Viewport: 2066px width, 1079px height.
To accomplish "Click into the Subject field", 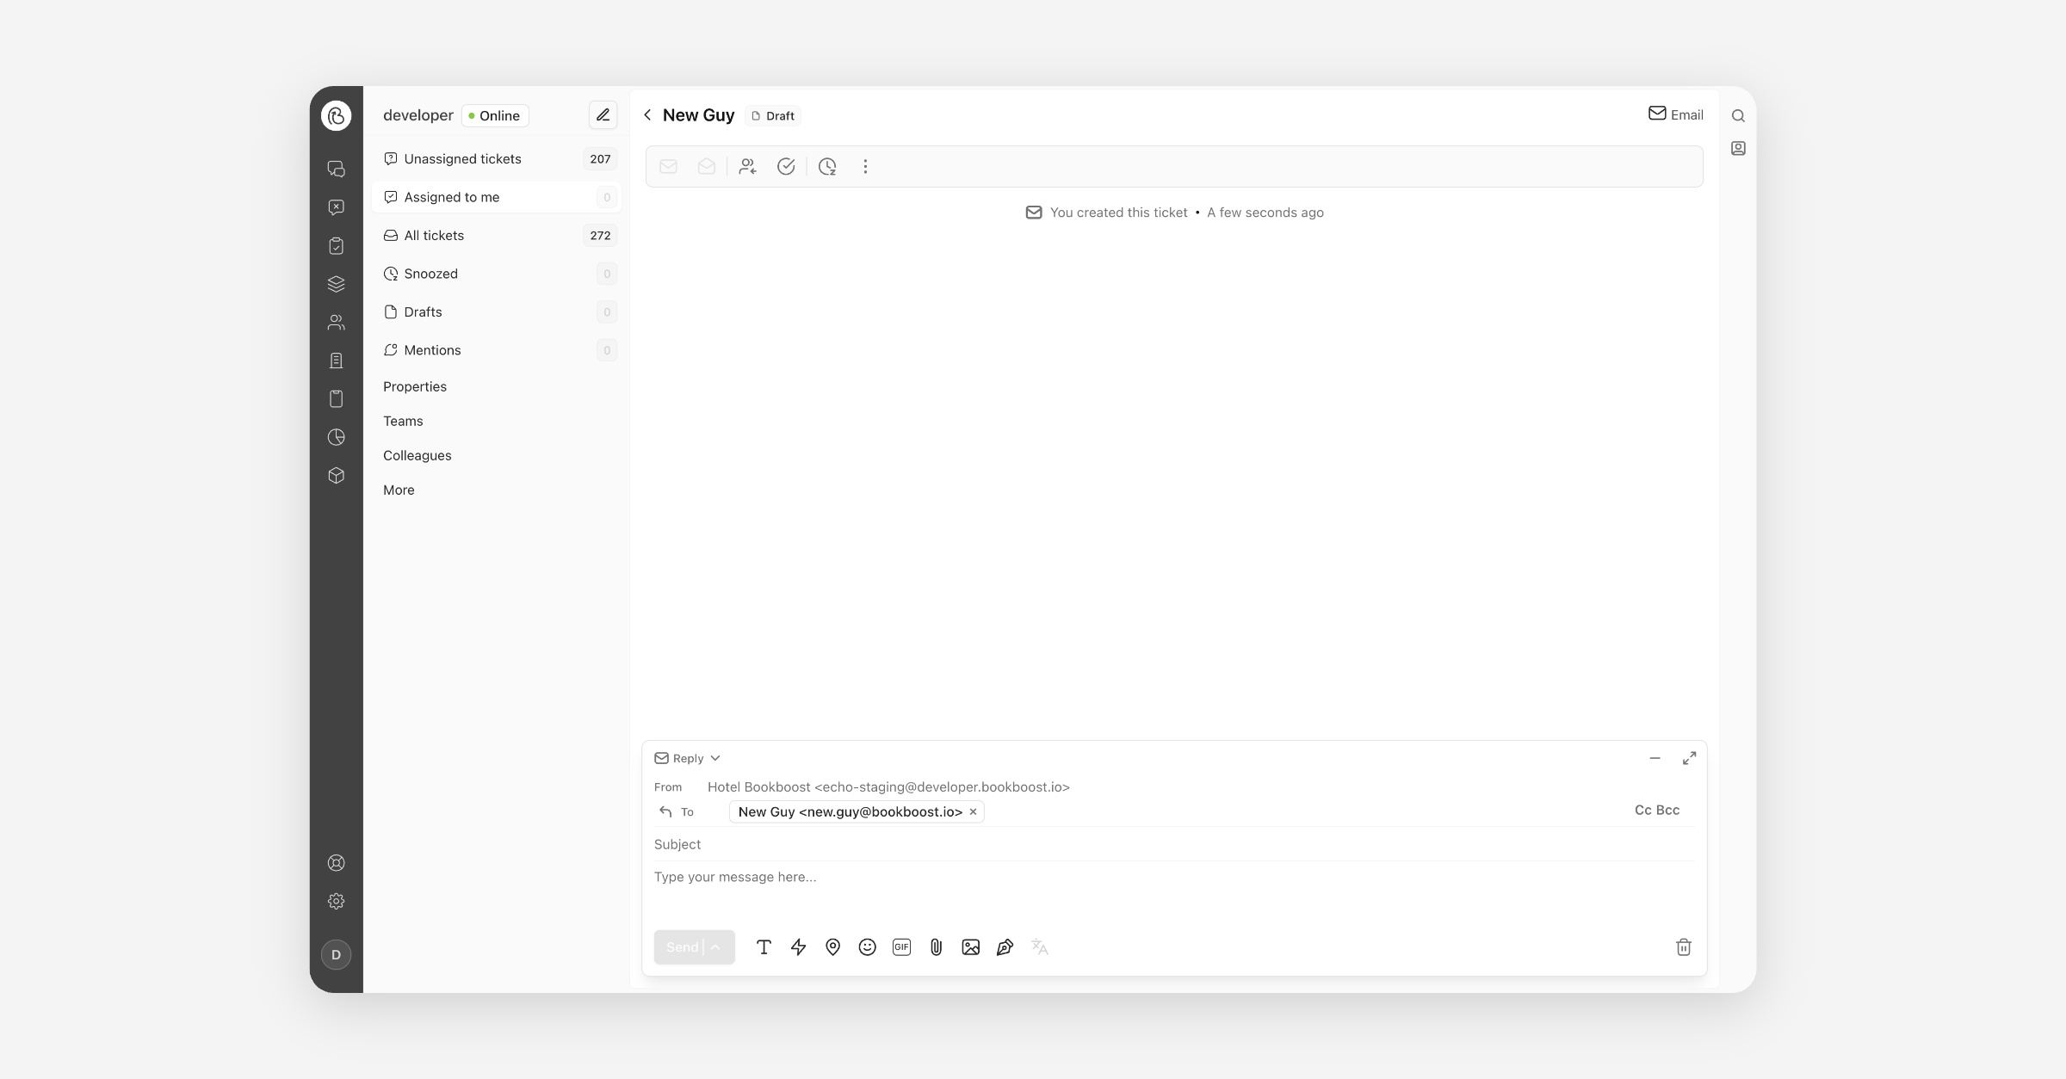I will [1173, 845].
